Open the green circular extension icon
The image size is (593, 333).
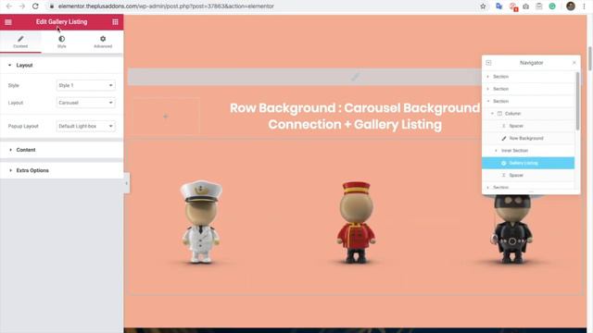tap(552, 6)
